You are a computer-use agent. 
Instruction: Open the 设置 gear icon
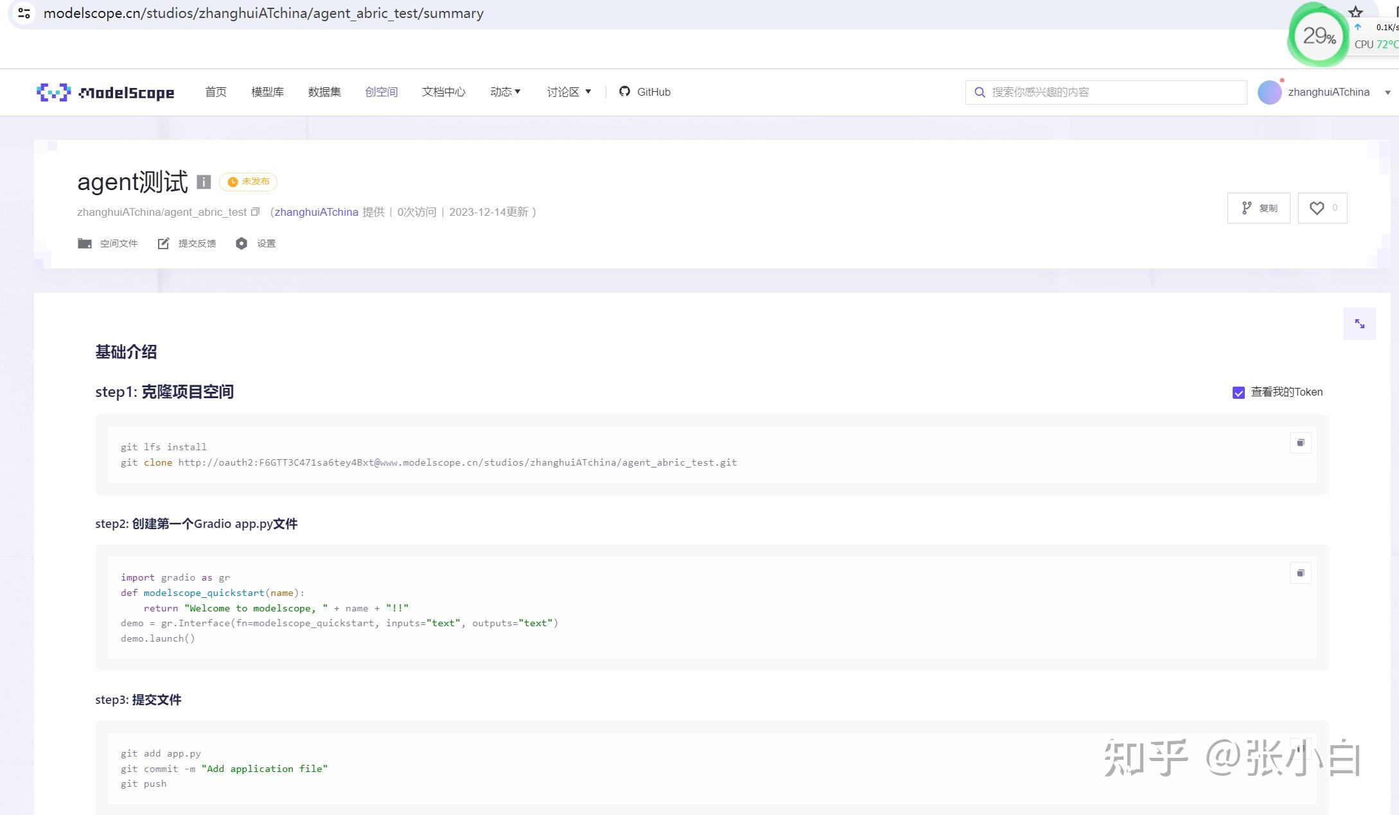tap(242, 243)
